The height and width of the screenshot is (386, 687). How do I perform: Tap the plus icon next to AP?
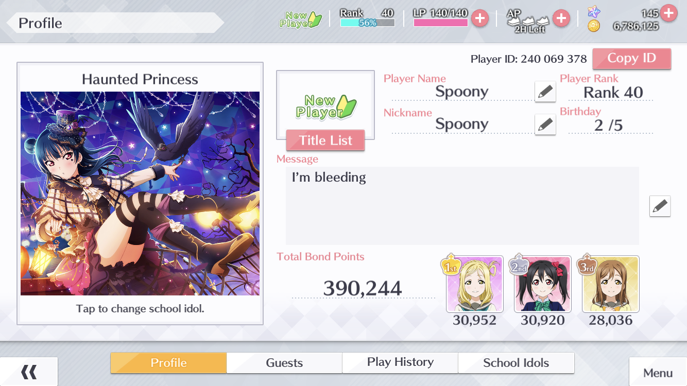pos(561,19)
